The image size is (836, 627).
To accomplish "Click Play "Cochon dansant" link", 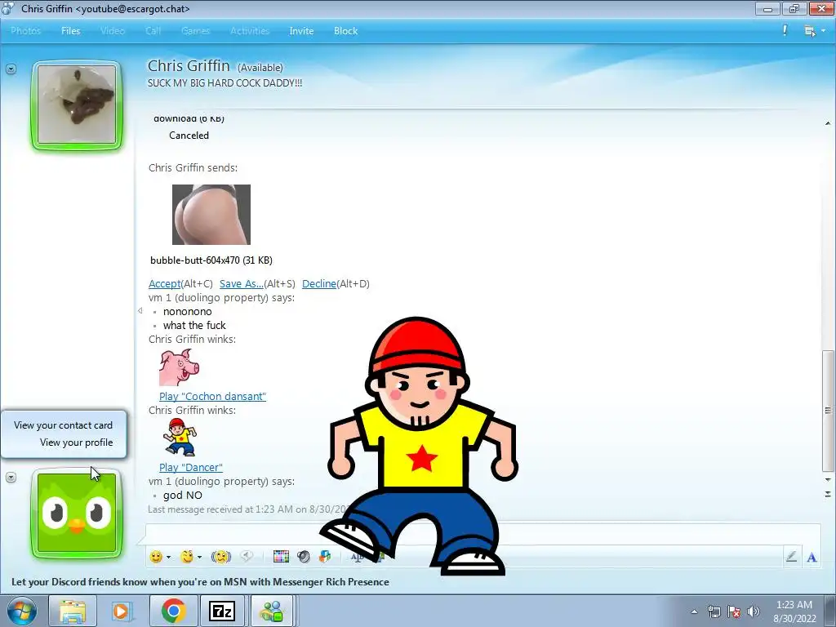I will coord(212,396).
